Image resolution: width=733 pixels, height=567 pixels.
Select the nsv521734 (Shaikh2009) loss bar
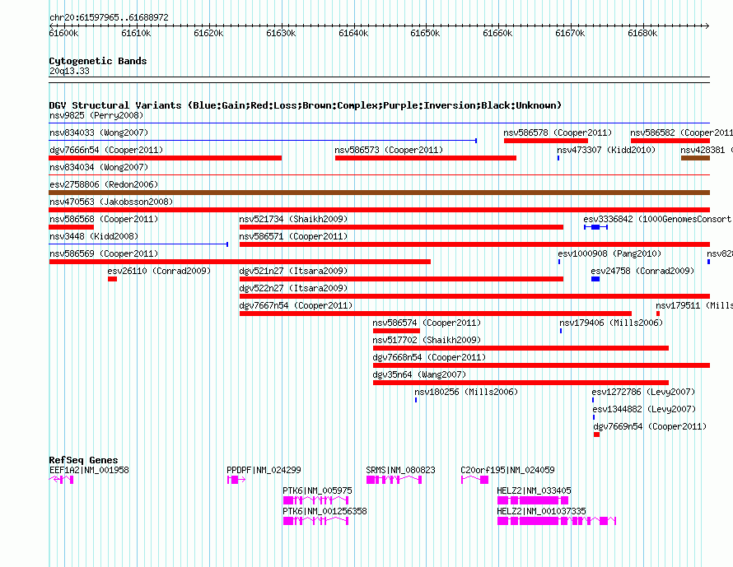coord(402,227)
